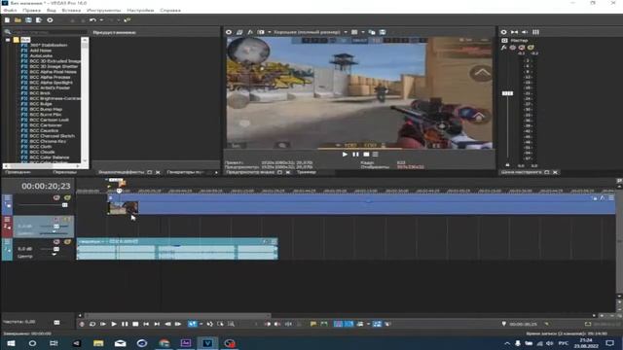The height and width of the screenshot is (350, 623).
Task: Mute the Master bus
Action: point(522,48)
